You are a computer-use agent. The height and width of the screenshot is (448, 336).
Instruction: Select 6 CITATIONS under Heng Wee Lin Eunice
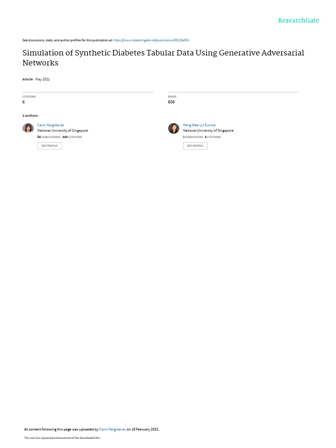tap(213, 137)
